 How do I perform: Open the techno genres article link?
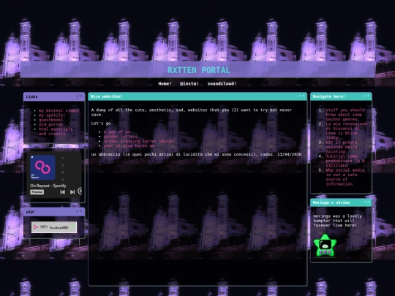pos(345,115)
